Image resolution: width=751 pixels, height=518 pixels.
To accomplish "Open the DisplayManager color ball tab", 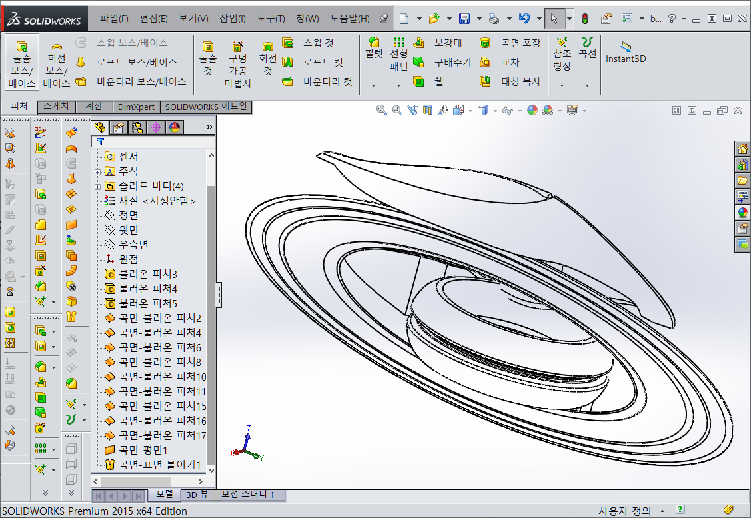I will [x=175, y=127].
